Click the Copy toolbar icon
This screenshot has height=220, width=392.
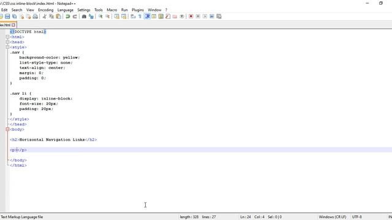point(51,16)
